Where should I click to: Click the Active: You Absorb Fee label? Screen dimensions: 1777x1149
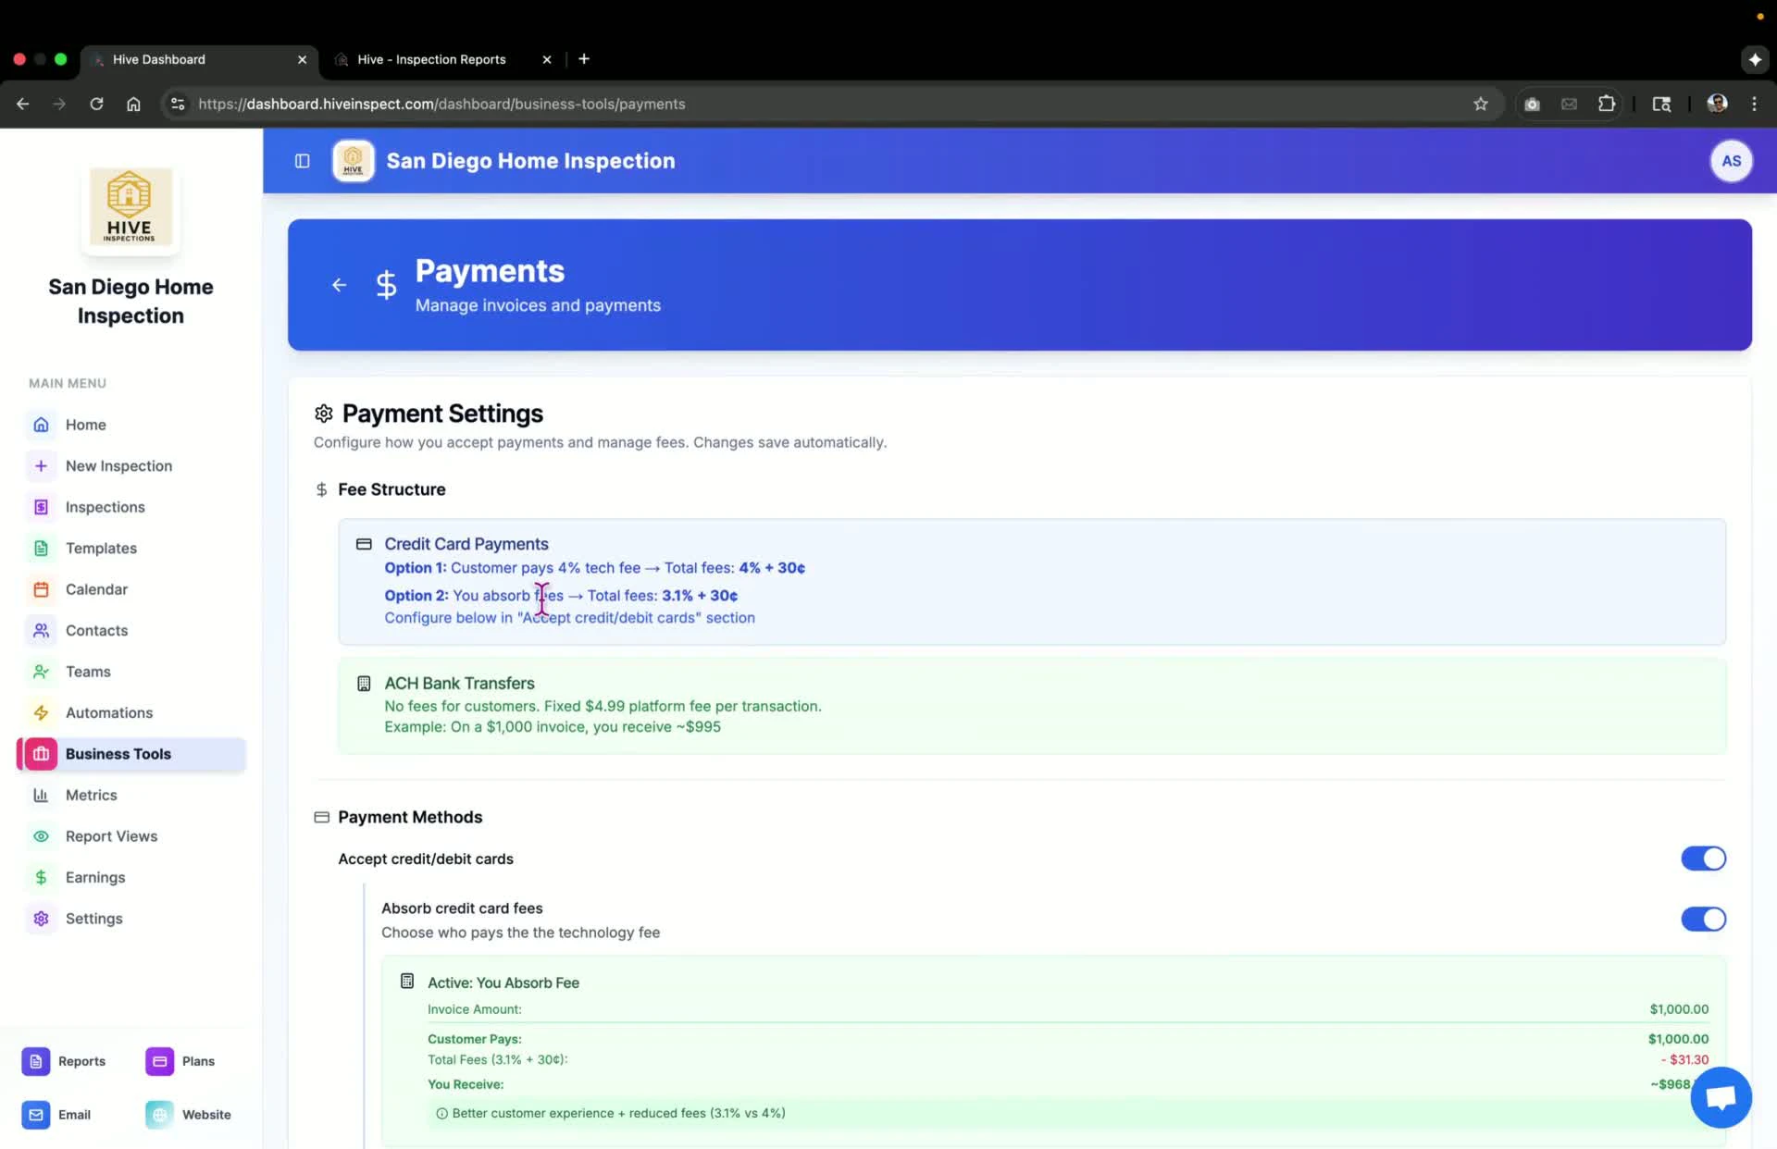pos(503,982)
